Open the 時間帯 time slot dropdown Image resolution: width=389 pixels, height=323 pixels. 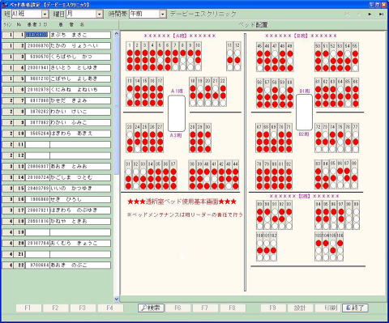click(x=163, y=14)
